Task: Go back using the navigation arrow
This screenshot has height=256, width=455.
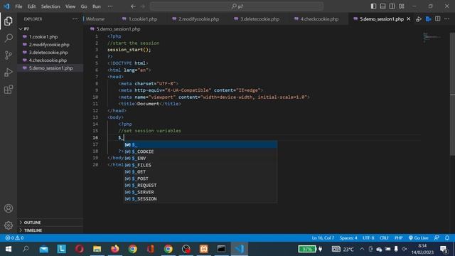Action: (x=133, y=6)
